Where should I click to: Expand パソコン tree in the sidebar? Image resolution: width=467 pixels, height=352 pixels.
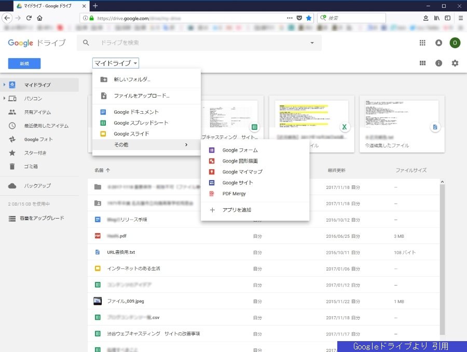4,98
